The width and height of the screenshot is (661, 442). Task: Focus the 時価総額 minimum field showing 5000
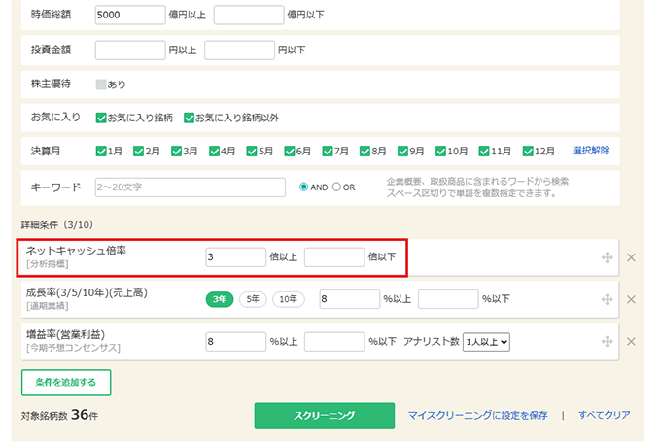(x=130, y=15)
